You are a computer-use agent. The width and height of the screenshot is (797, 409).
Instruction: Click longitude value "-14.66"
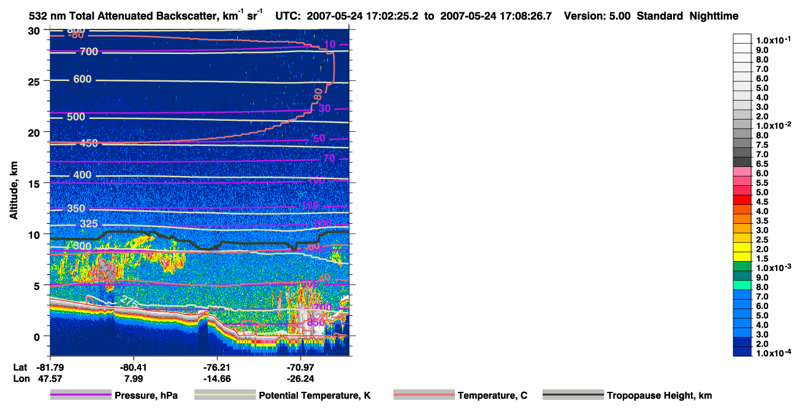click(218, 378)
